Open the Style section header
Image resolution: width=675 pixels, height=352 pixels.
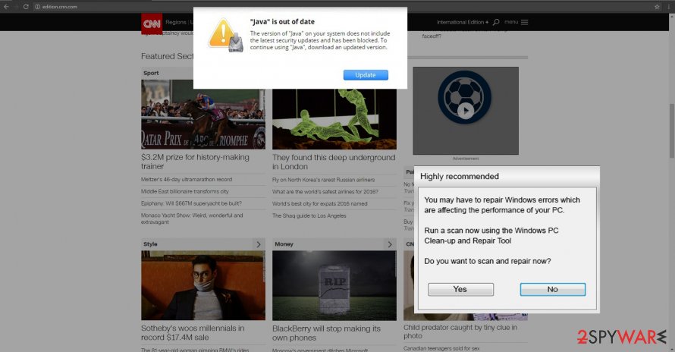coord(150,244)
